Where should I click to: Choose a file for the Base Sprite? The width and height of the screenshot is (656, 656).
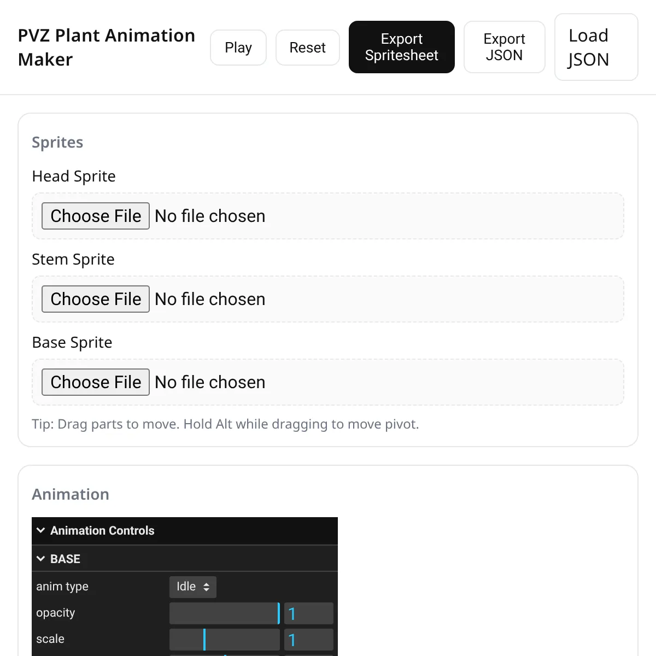coord(96,382)
